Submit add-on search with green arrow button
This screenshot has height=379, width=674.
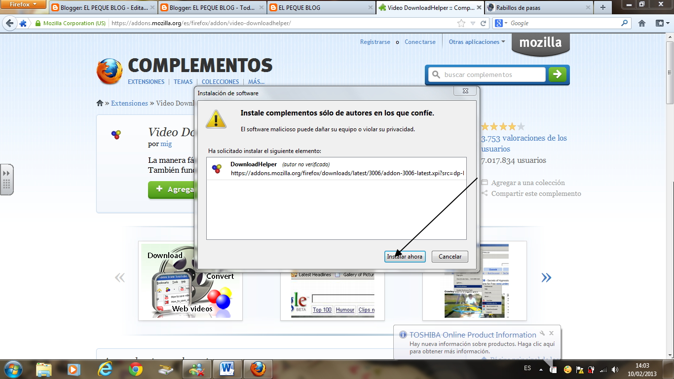click(x=558, y=75)
